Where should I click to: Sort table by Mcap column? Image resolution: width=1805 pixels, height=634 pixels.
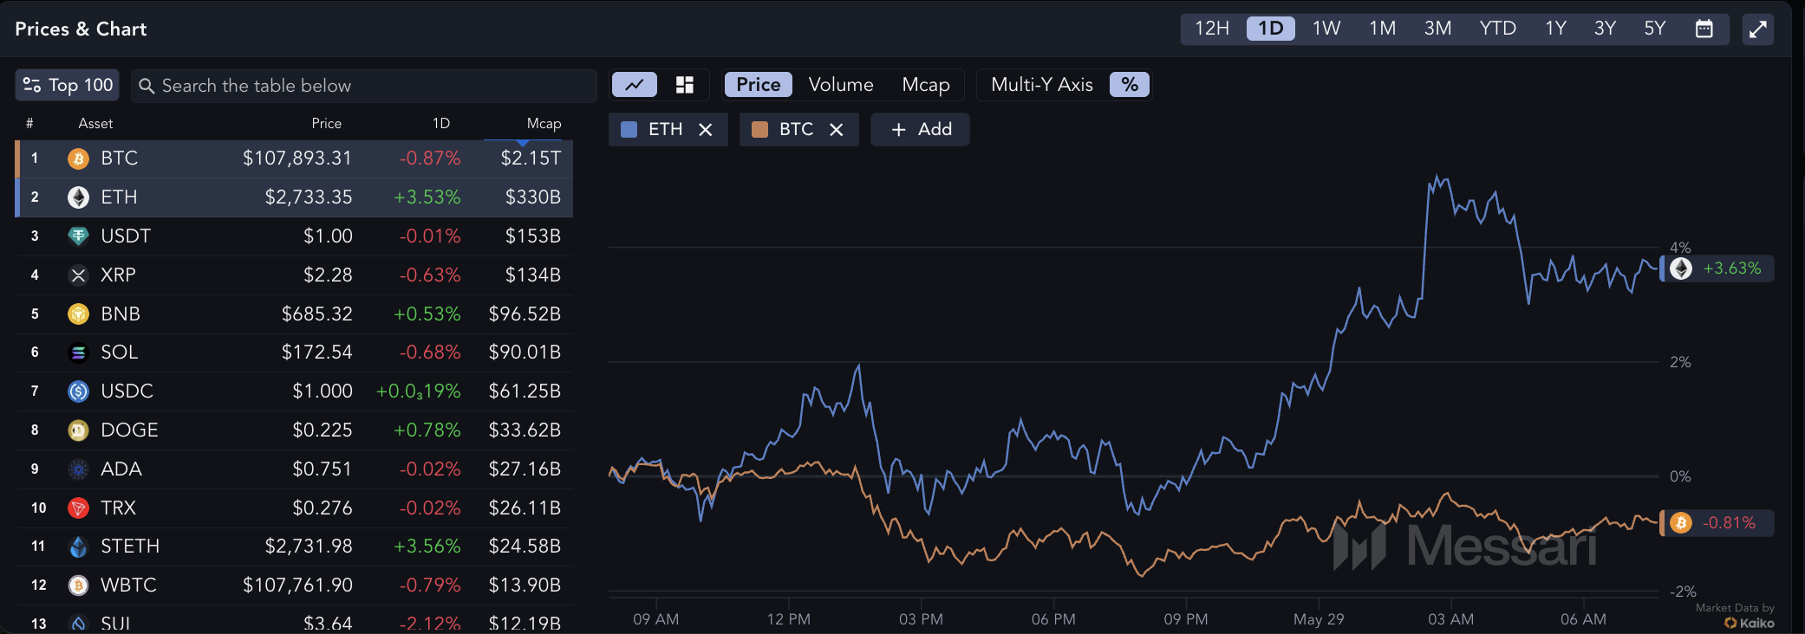pyautogui.click(x=544, y=124)
